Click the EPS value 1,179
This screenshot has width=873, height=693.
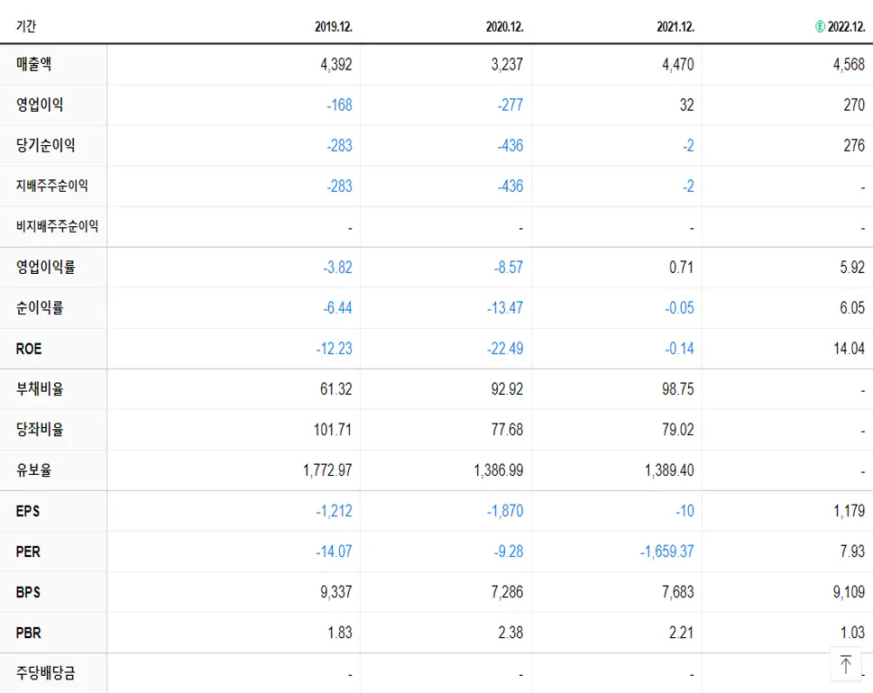point(849,511)
